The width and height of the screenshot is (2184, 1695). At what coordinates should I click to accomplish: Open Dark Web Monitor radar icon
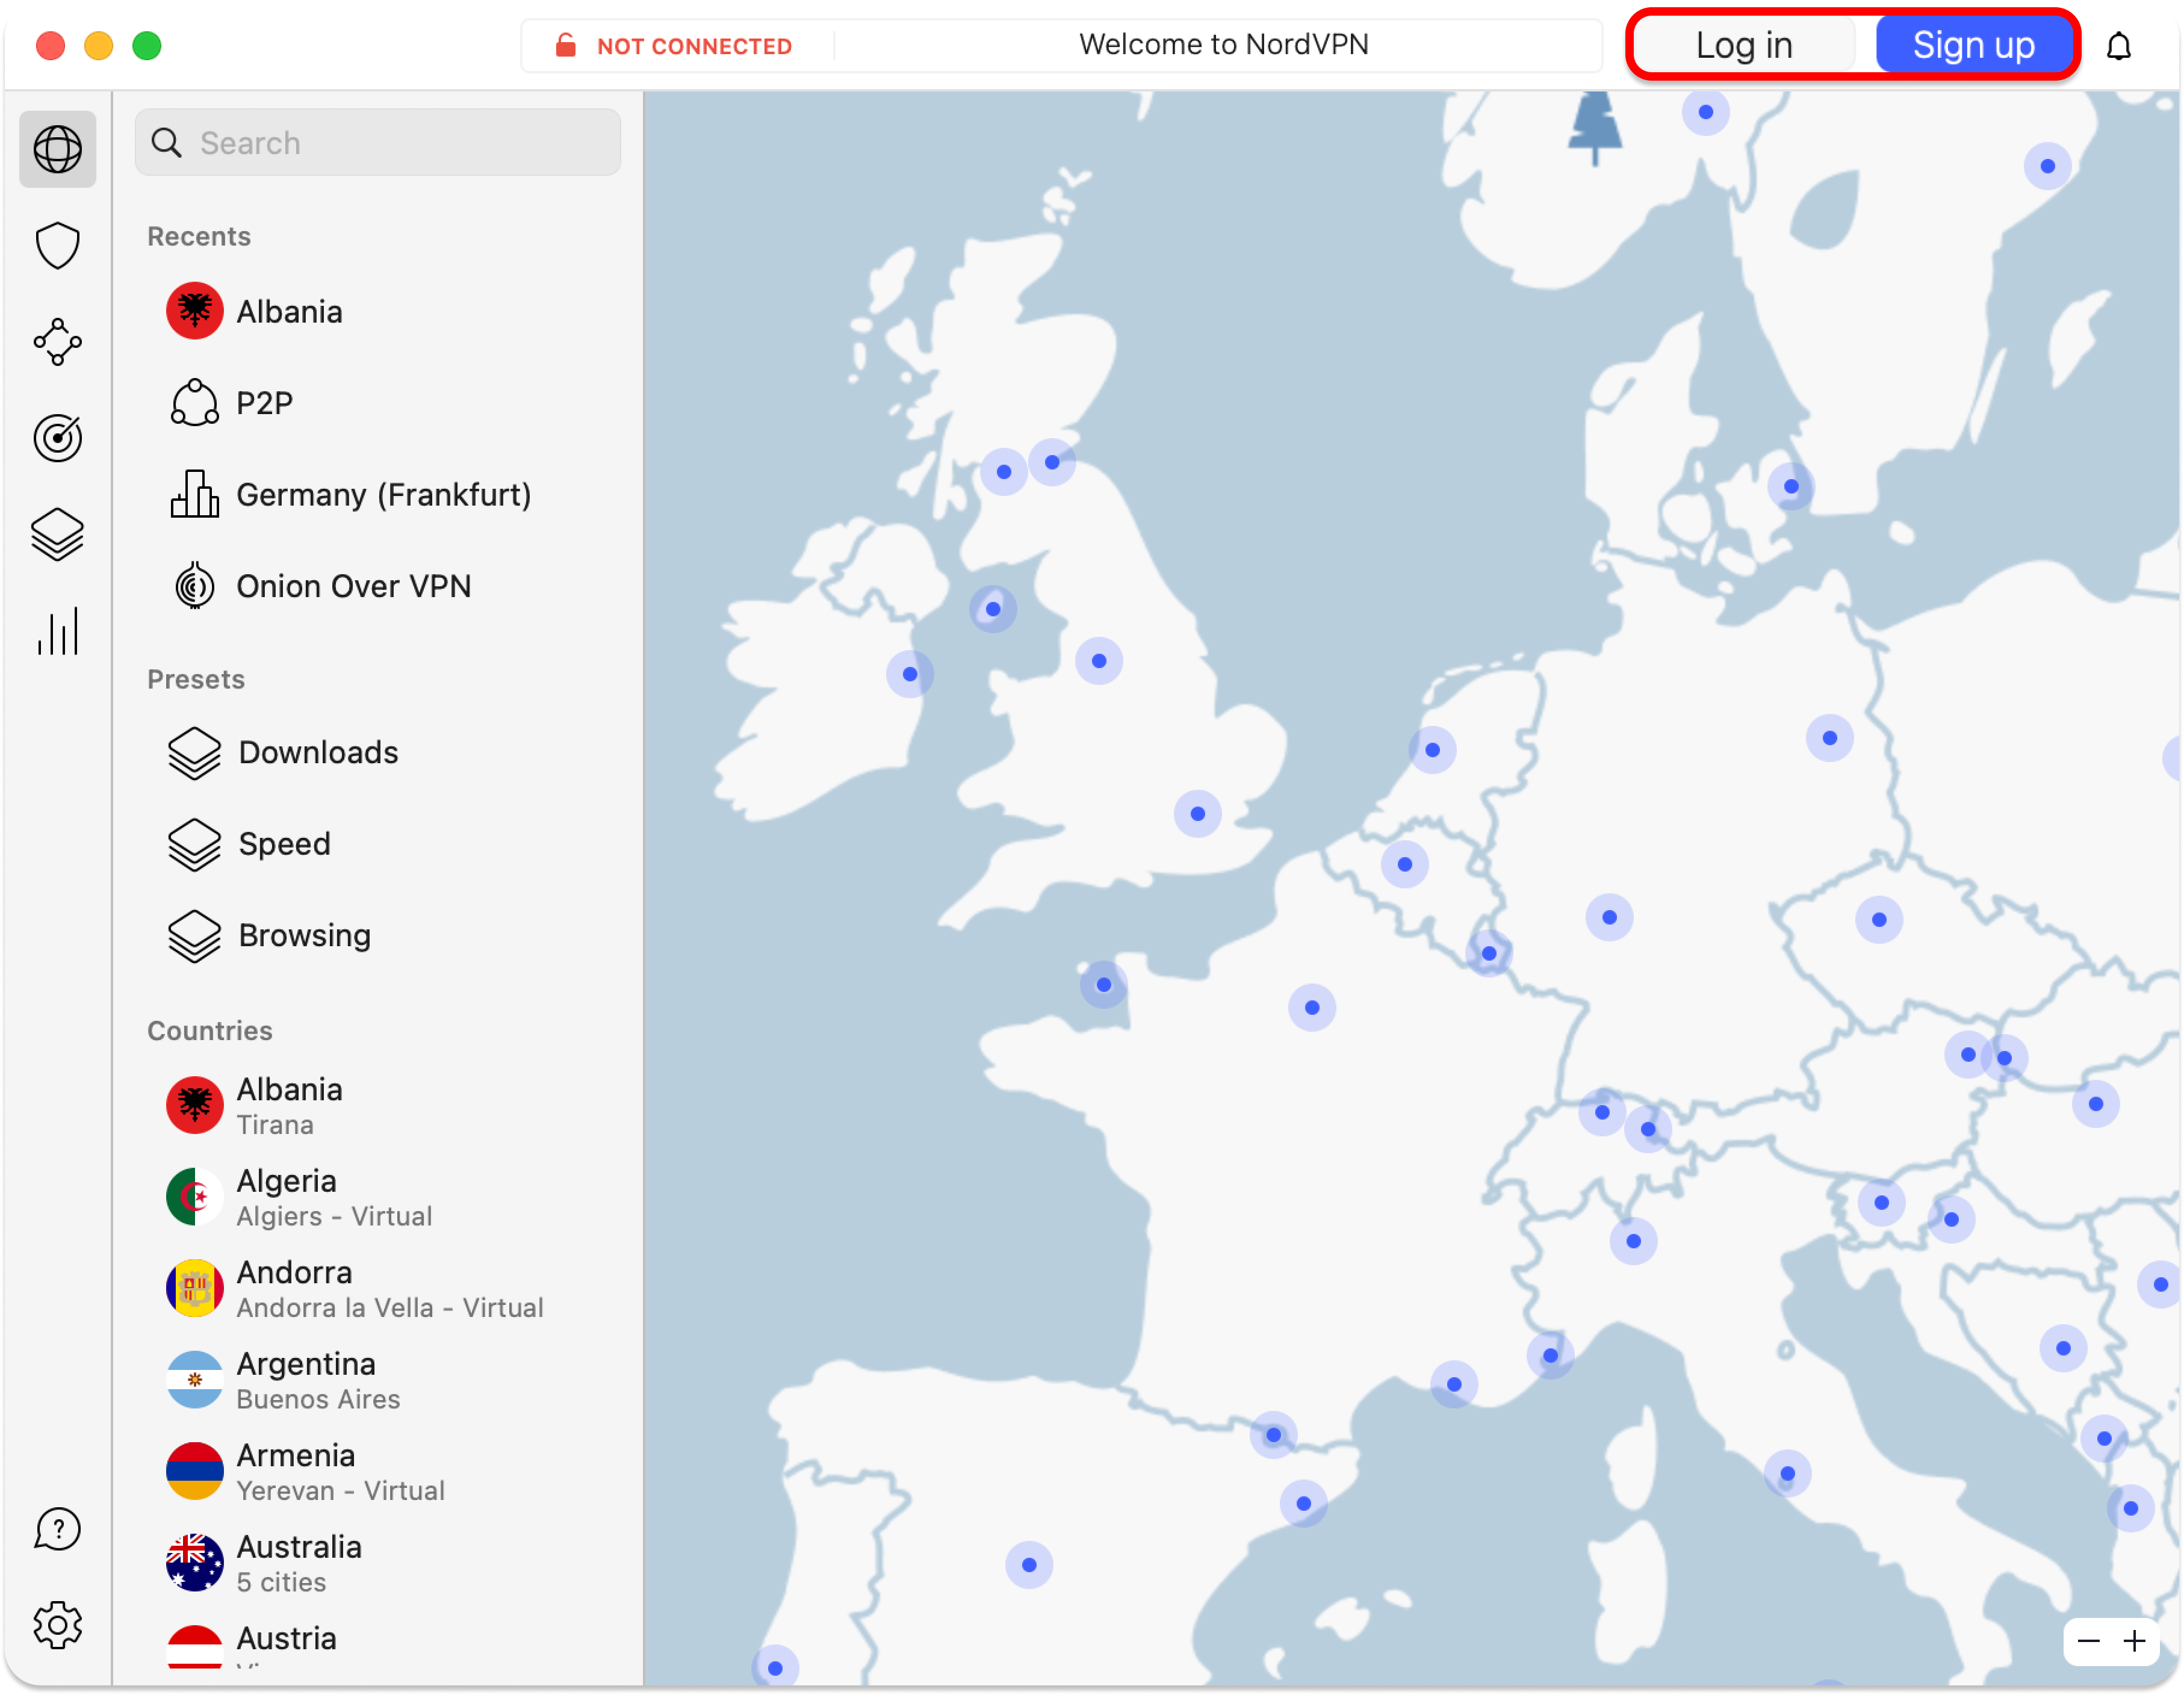(x=58, y=438)
